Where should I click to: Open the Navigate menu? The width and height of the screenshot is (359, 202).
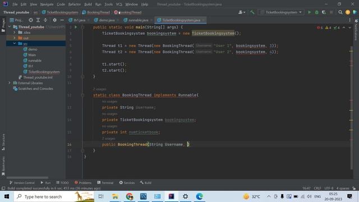tap(47, 4)
